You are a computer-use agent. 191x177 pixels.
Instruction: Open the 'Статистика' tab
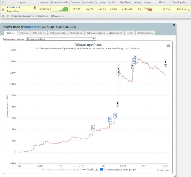click(x=76, y=33)
